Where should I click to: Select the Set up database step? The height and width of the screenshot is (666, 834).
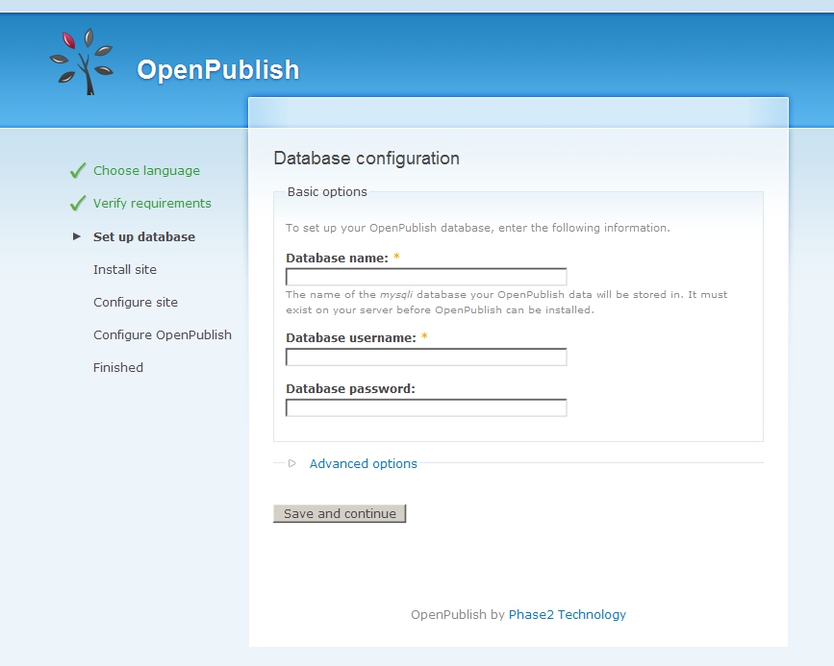pyautogui.click(x=144, y=236)
